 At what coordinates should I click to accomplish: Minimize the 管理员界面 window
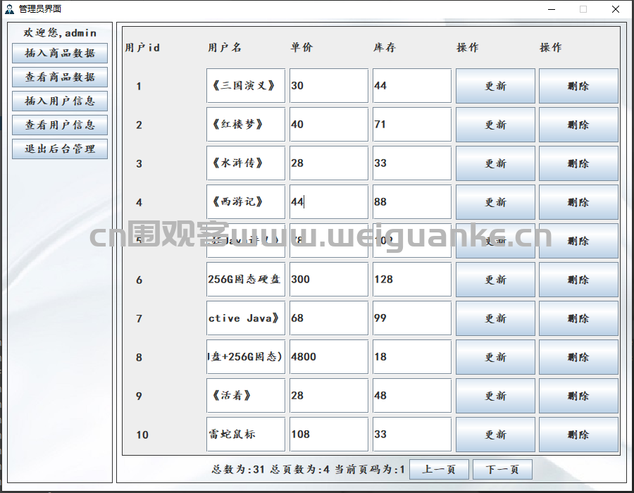pos(552,9)
